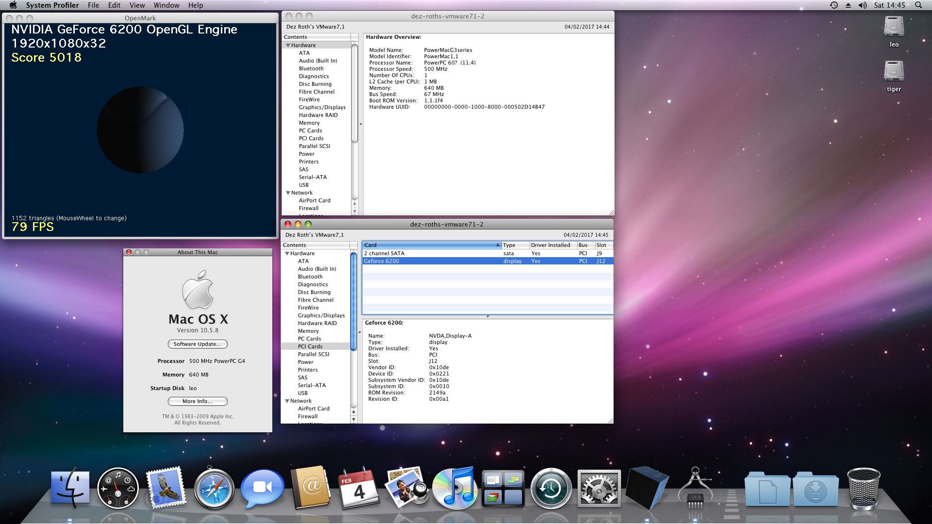Open the Apple menu

coord(13,5)
